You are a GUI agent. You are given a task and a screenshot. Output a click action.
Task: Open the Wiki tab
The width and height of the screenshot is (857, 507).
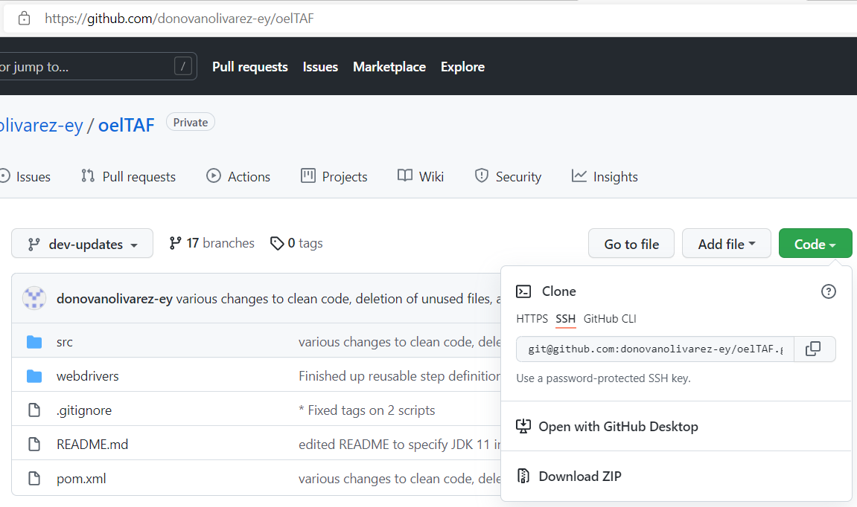(x=420, y=176)
